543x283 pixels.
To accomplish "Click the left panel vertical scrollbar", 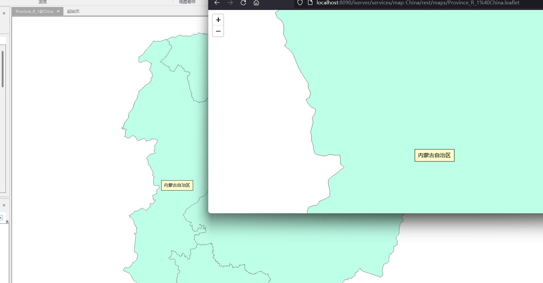I will 3,69.
